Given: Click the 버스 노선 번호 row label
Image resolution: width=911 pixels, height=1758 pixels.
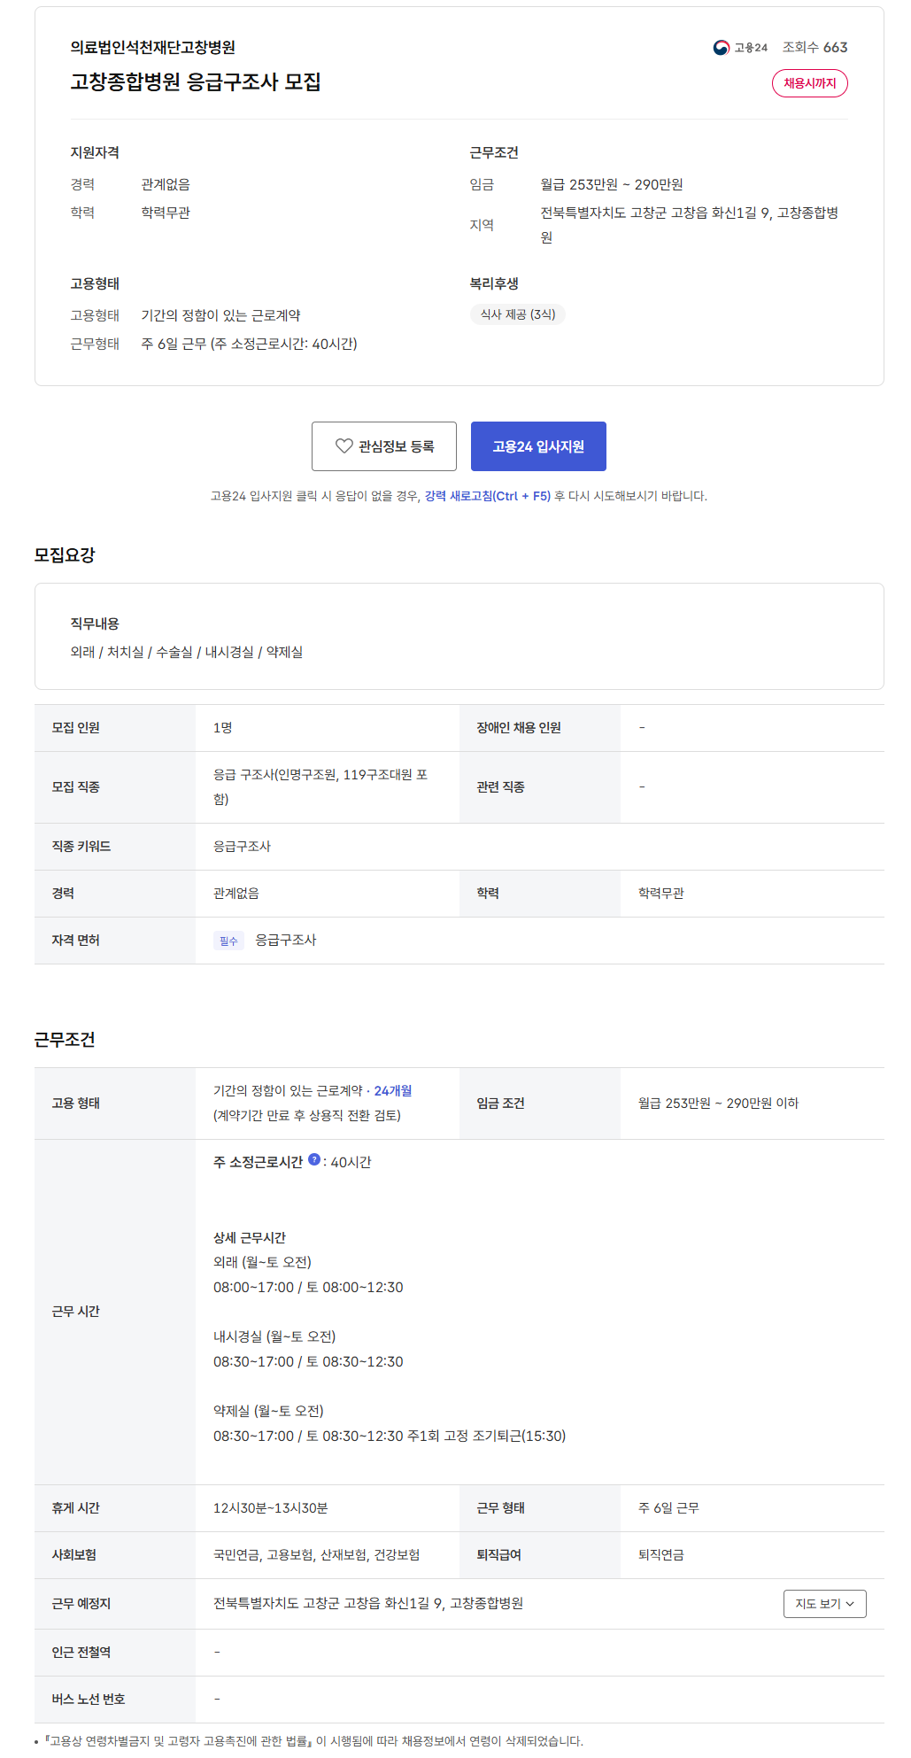Looking at the screenshot, I should coord(89,1700).
